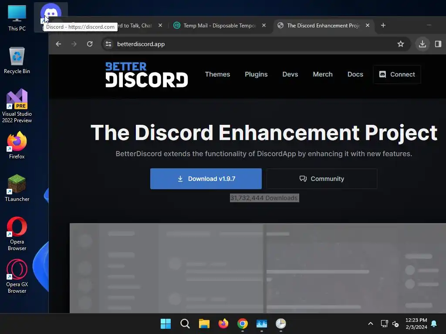
Task: Open Merch link in navigation
Action: coord(323,74)
